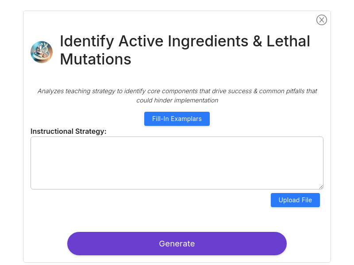The height and width of the screenshot is (265, 354).
Task: Place cursor inside the empty strategy box
Action: [177, 163]
